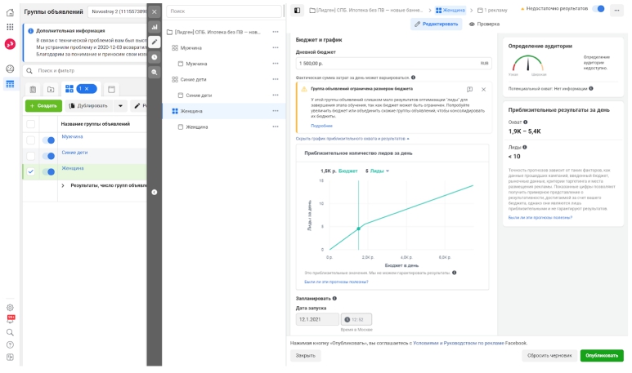Open three-dots menu for Синие дети group
Viewport: 632px width, 373px height.
pos(276,79)
